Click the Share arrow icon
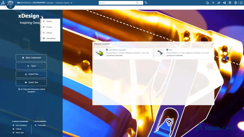The image size is (244, 137). [x=219, y=3]
